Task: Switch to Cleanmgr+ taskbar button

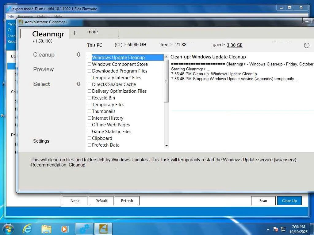Action: click(103, 229)
